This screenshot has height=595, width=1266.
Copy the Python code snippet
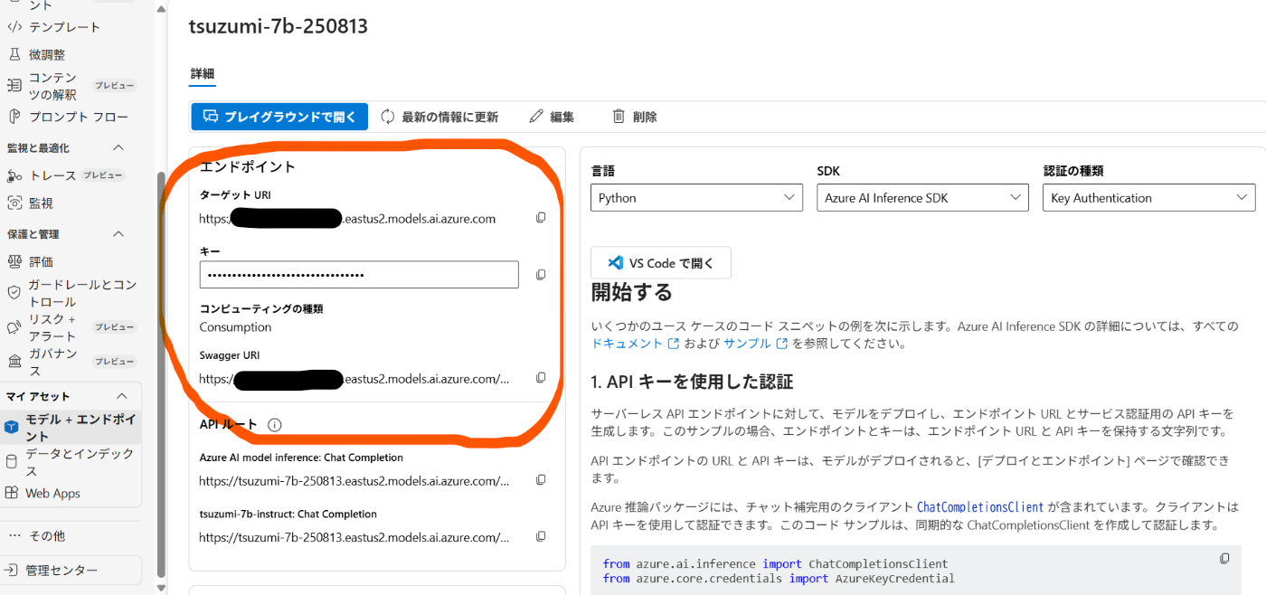(1224, 559)
